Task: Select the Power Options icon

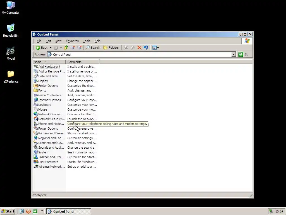Action: (36, 128)
